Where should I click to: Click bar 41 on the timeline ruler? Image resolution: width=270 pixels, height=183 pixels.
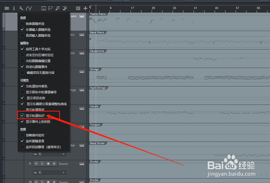(195, 8)
